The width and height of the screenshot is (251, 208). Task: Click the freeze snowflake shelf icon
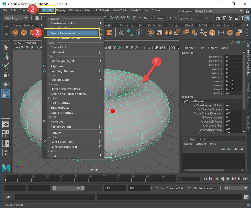pyautogui.click(x=139, y=33)
